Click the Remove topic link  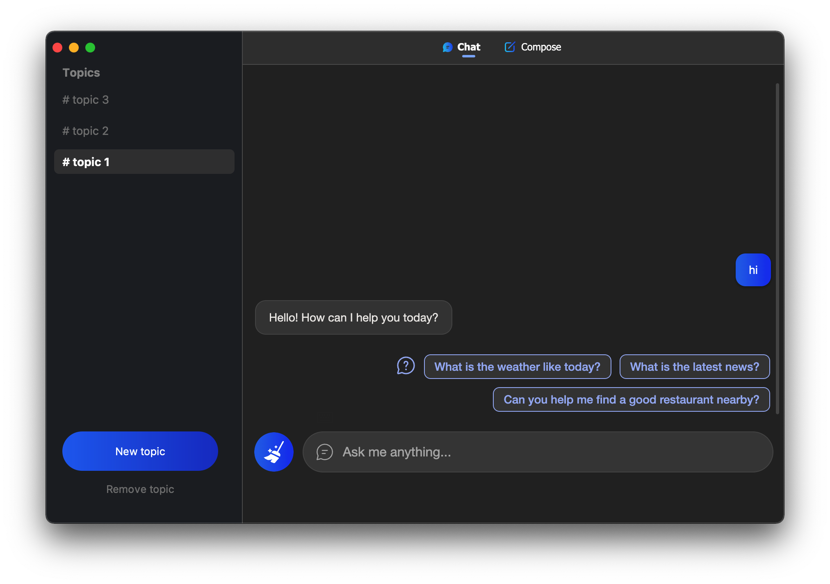point(140,489)
